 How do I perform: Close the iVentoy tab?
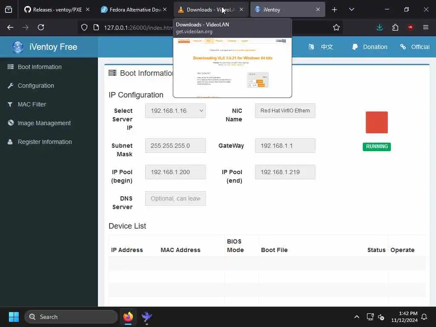coord(318,9)
